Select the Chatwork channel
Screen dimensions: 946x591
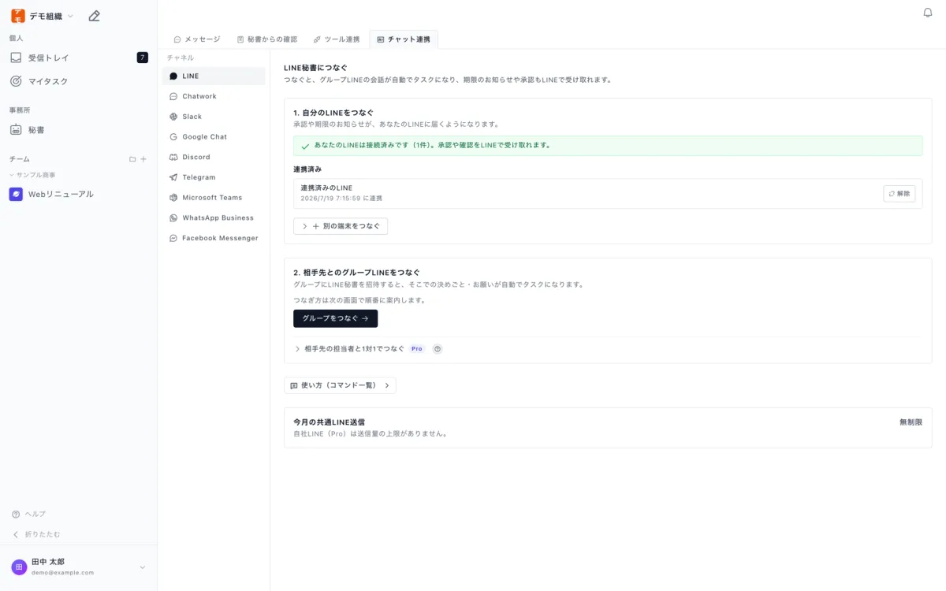(214, 96)
